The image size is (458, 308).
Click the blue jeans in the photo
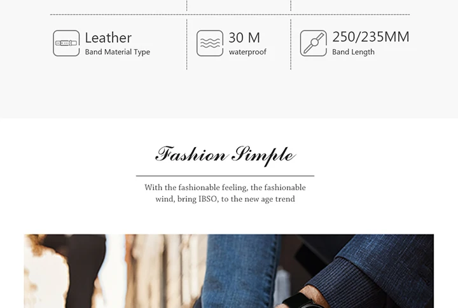pos(242,270)
